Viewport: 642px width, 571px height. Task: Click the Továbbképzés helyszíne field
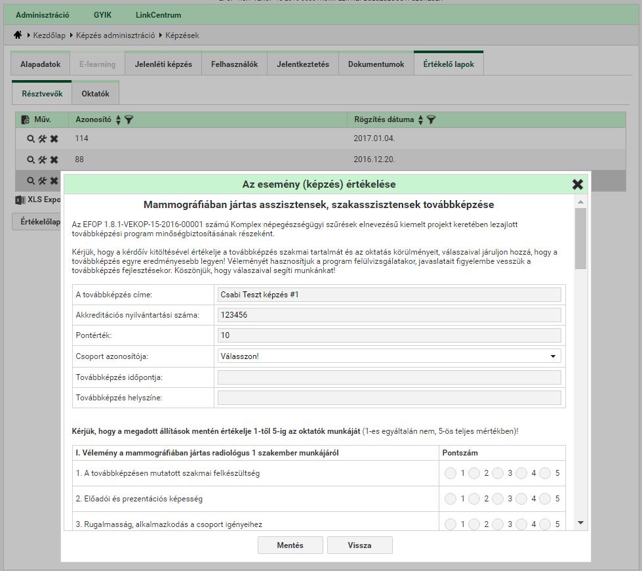tap(389, 398)
